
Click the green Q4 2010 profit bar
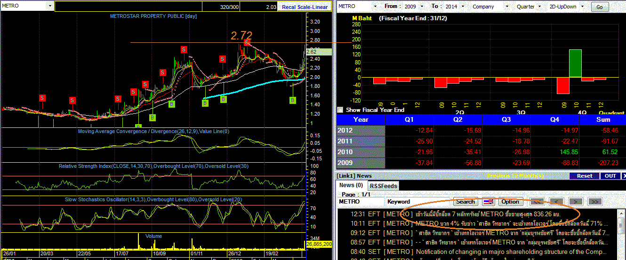click(x=576, y=63)
